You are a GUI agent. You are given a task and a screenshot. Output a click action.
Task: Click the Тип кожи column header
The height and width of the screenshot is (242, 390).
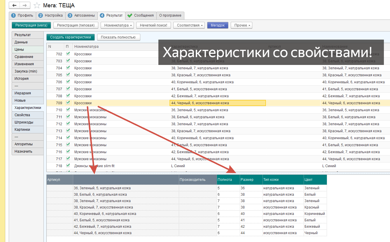pyautogui.click(x=283, y=180)
